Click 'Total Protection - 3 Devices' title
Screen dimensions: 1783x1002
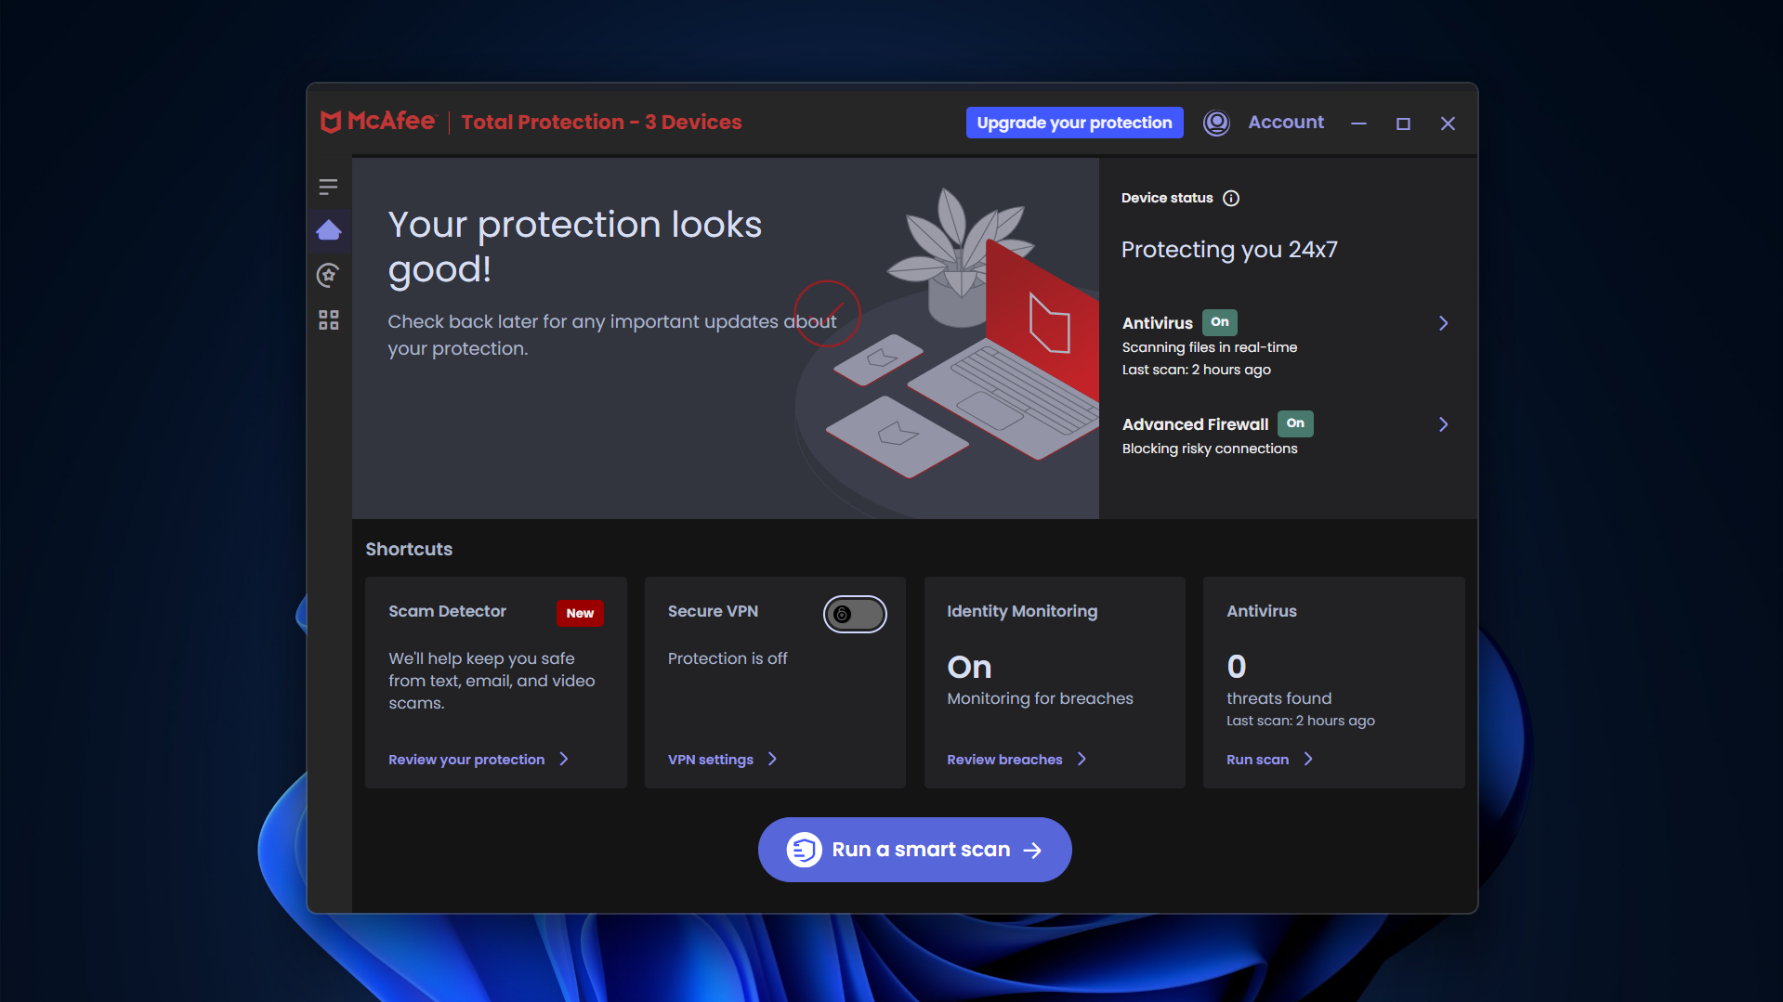tap(601, 122)
